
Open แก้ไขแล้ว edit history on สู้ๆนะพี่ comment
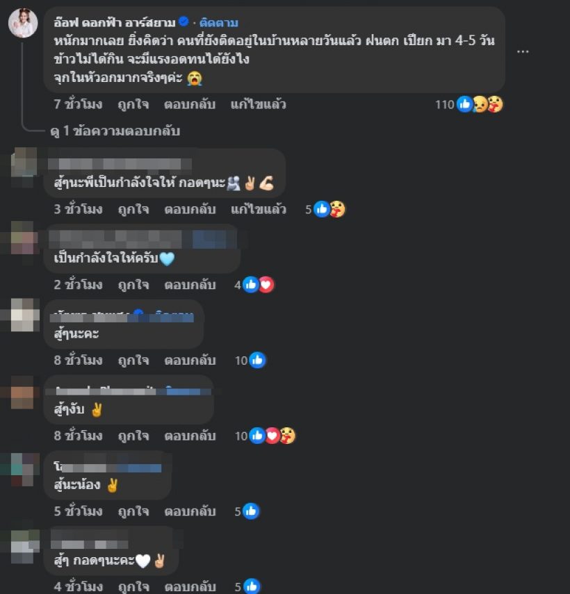[x=259, y=209]
